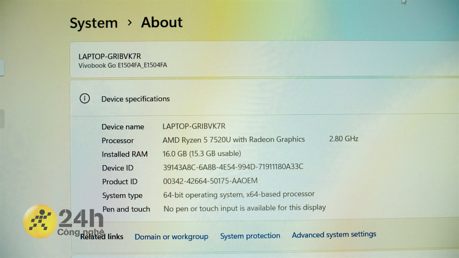Open Domain or workgroup link
This screenshot has width=459, height=258.
pyautogui.click(x=171, y=236)
